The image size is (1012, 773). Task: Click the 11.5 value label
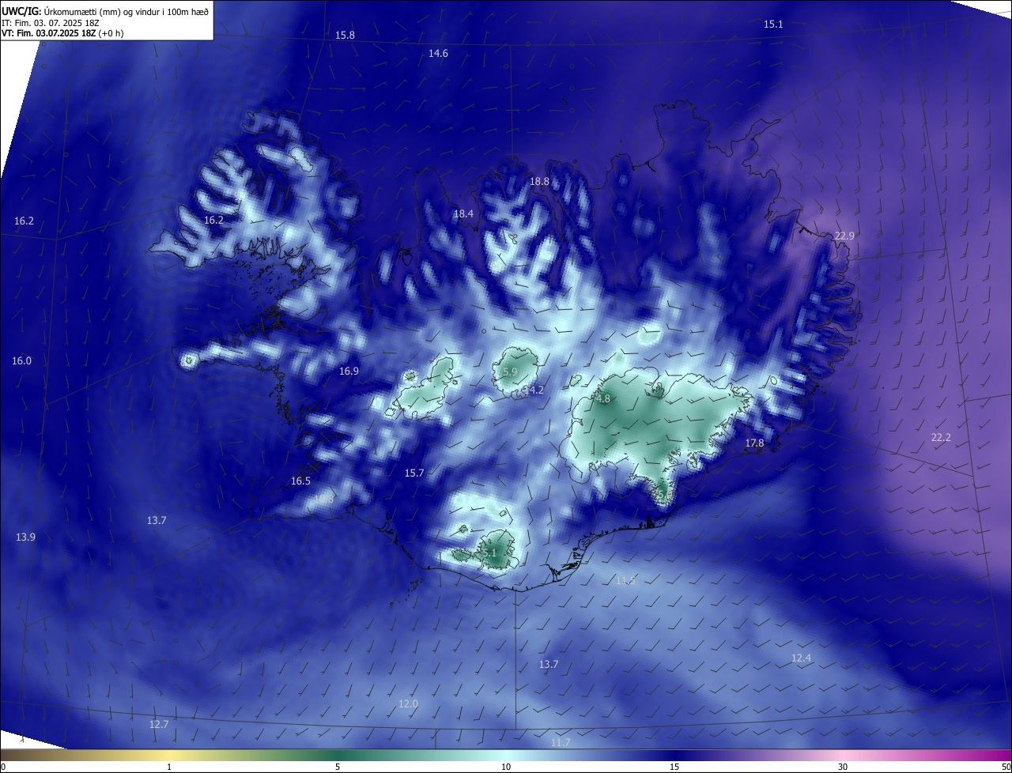pyautogui.click(x=625, y=581)
